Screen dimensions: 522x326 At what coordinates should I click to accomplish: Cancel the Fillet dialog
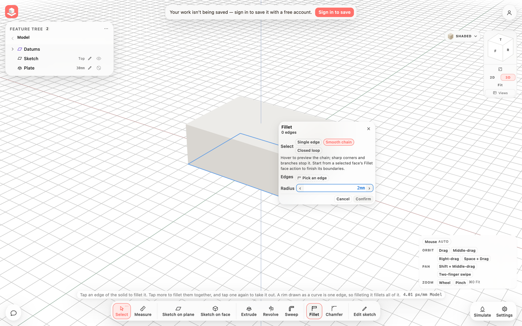[x=343, y=199]
